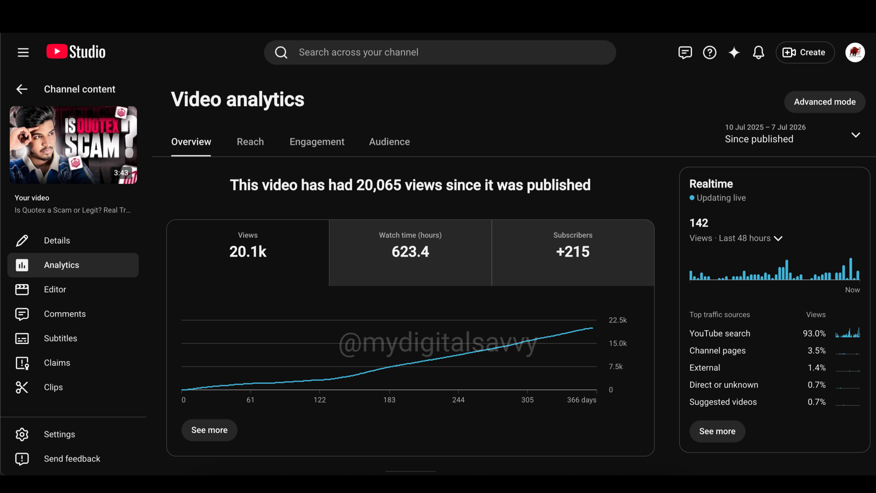The height and width of the screenshot is (493, 876).
Task: Click the video thumbnail Is Quotex Scam
Action: pyautogui.click(x=73, y=145)
